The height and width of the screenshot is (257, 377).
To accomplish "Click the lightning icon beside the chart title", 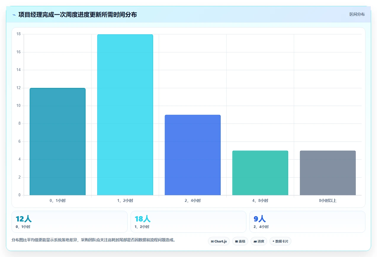I will click(x=14, y=15).
